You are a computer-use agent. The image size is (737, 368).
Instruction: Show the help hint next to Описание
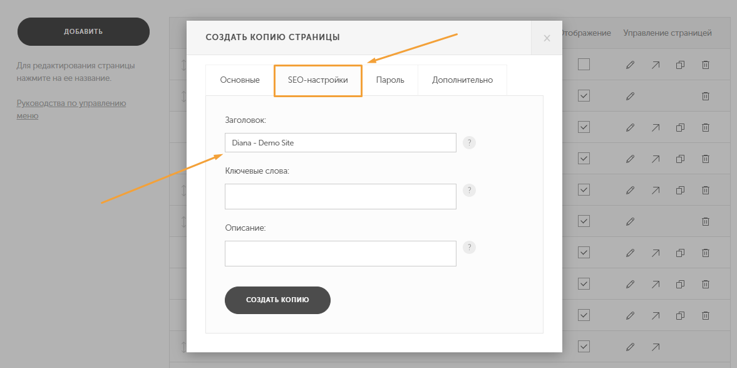pyautogui.click(x=469, y=248)
